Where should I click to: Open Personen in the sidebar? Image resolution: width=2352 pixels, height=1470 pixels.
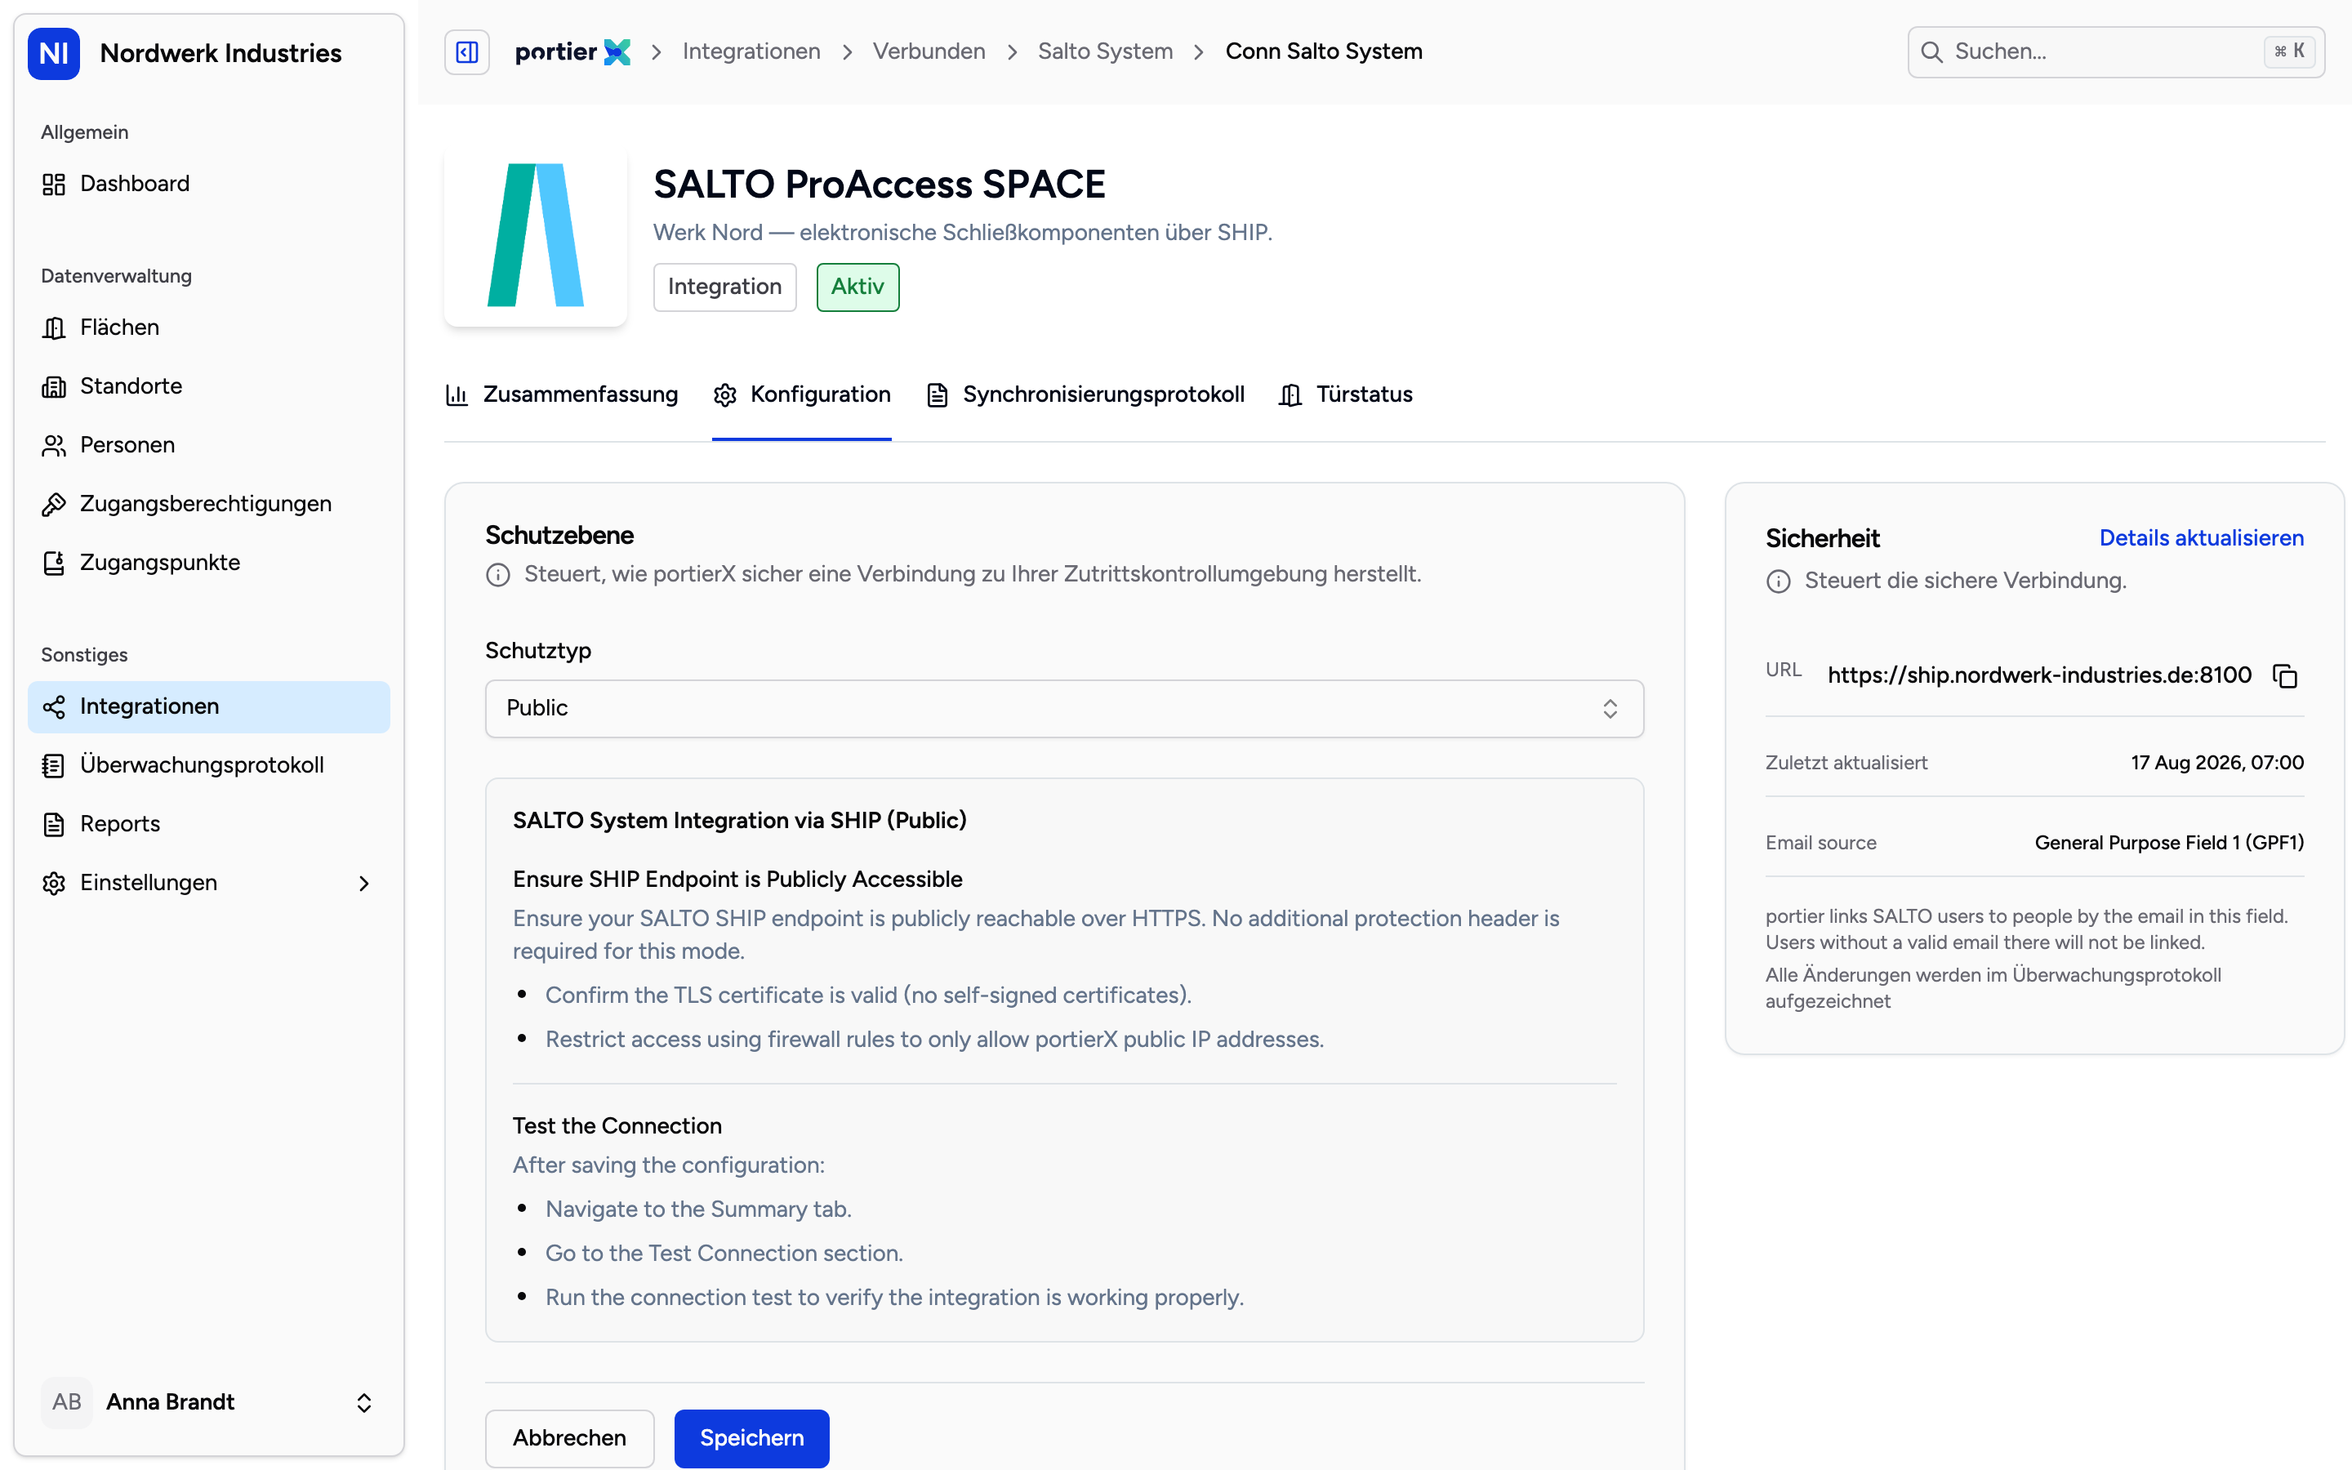click(x=209, y=445)
